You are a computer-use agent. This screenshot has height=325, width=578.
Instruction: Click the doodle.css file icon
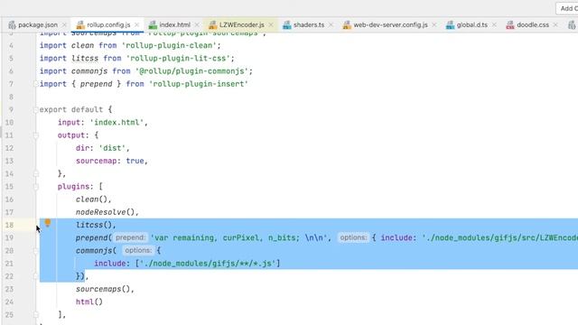(x=509, y=24)
